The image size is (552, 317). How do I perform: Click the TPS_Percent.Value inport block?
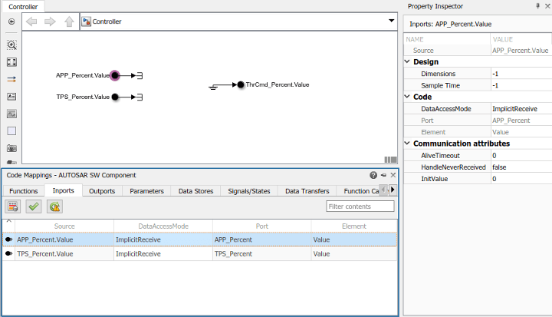click(115, 97)
